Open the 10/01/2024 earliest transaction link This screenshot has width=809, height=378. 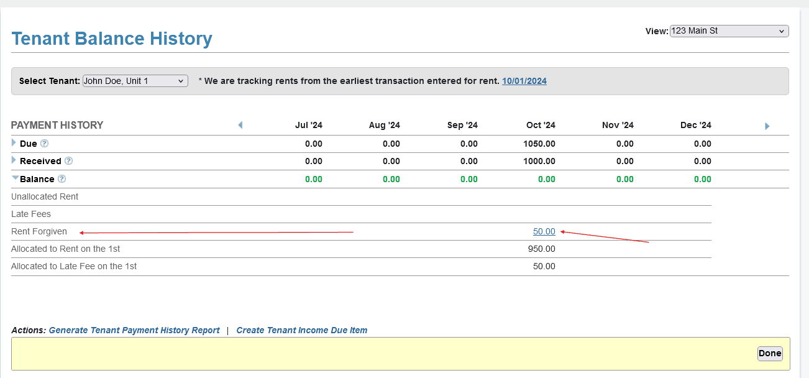[524, 81]
